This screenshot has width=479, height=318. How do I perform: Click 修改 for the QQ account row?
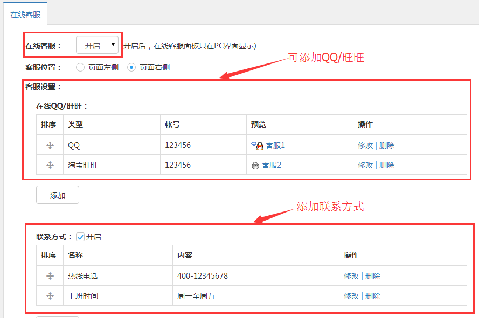tap(365, 145)
